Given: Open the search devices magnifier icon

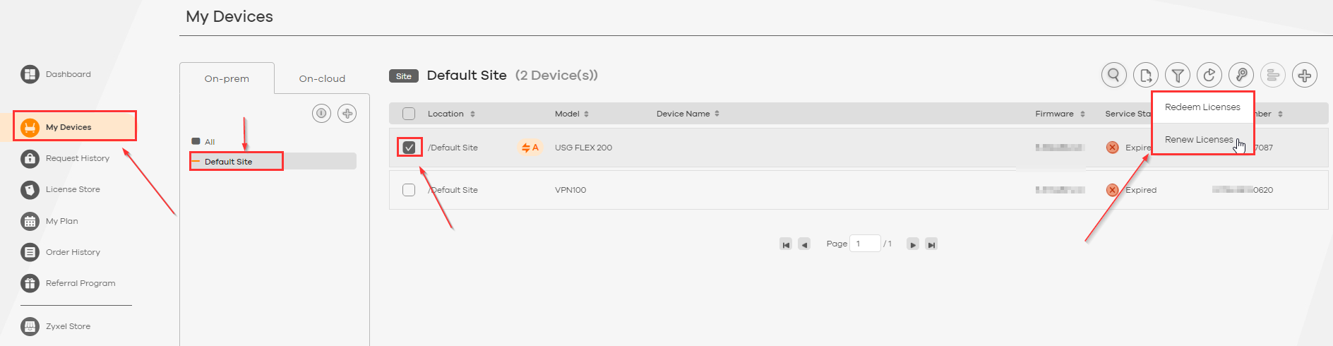Looking at the screenshot, I should pyautogui.click(x=1114, y=75).
